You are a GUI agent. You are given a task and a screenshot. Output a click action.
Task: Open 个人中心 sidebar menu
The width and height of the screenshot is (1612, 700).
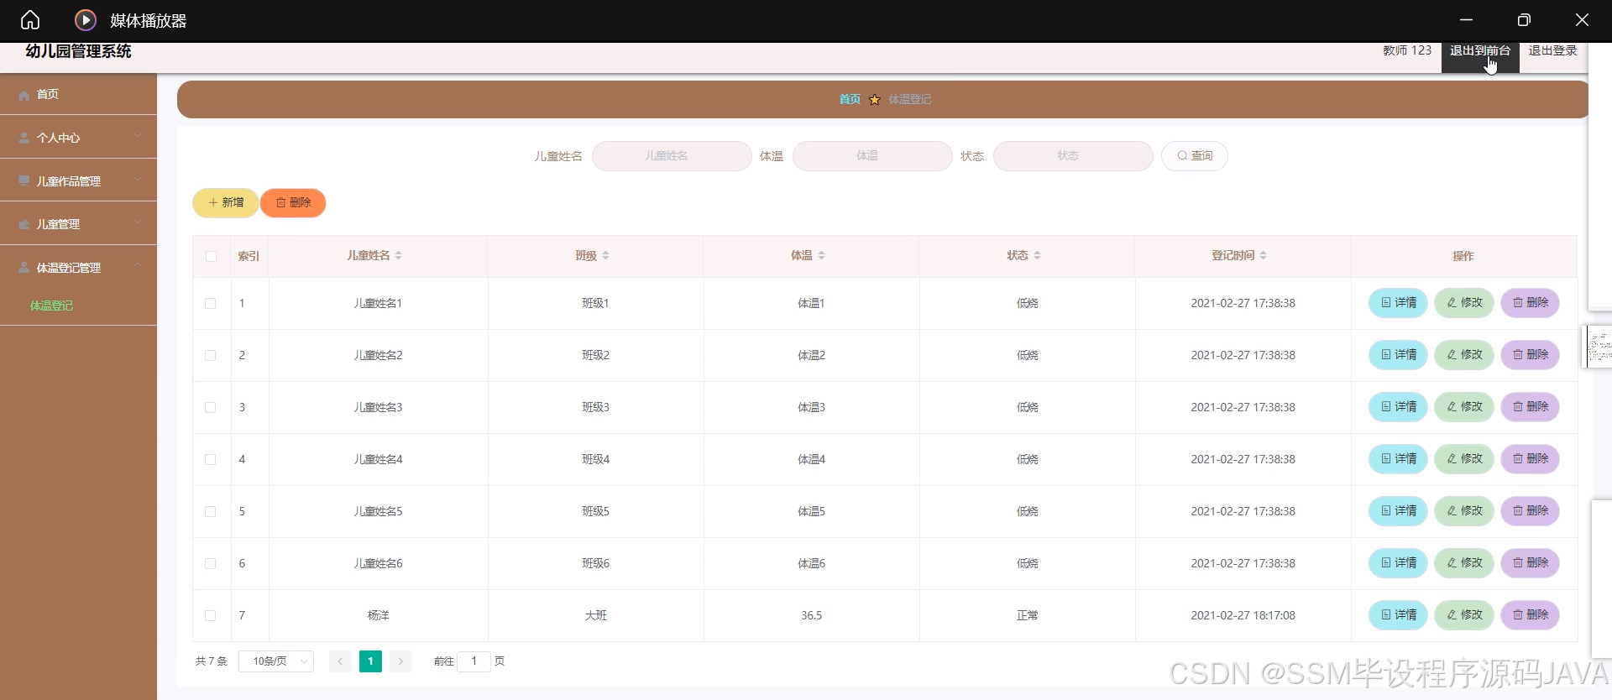click(x=78, y=138)
